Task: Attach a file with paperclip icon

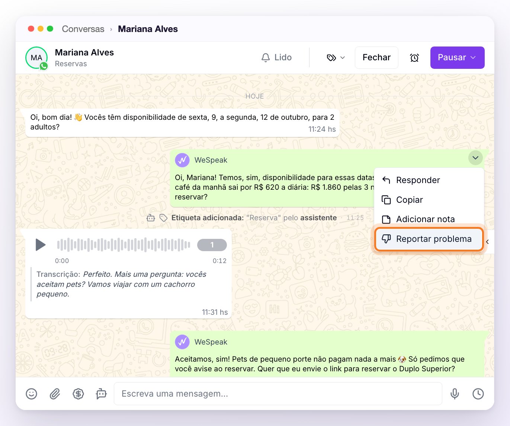Action: [55, 394]
